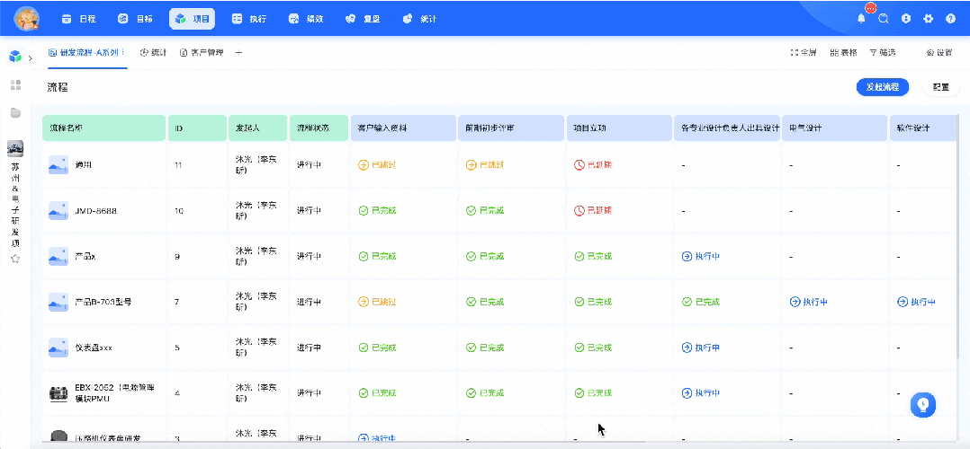Click the device thumbnail of the EBX-2052 row
970x449 pixels.
[58, 393]
